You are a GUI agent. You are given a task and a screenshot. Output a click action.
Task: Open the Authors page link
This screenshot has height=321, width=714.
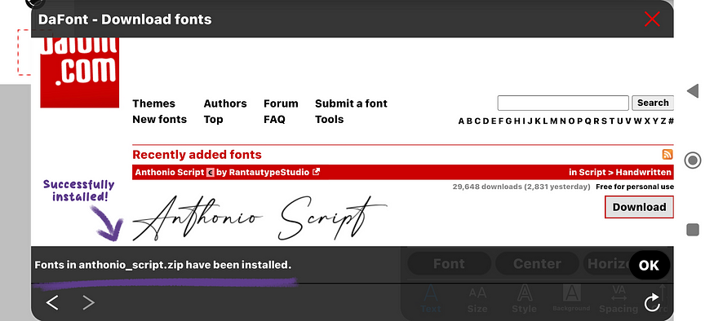[225, 103]
